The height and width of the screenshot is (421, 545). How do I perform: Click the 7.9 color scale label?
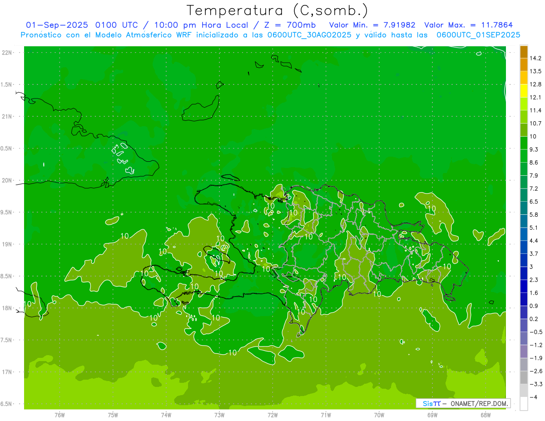pos(534,175)
